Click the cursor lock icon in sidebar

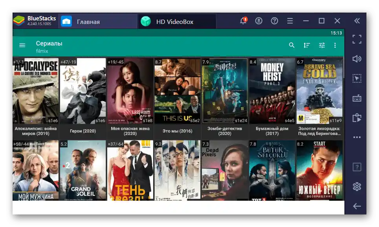click(357, 78)
